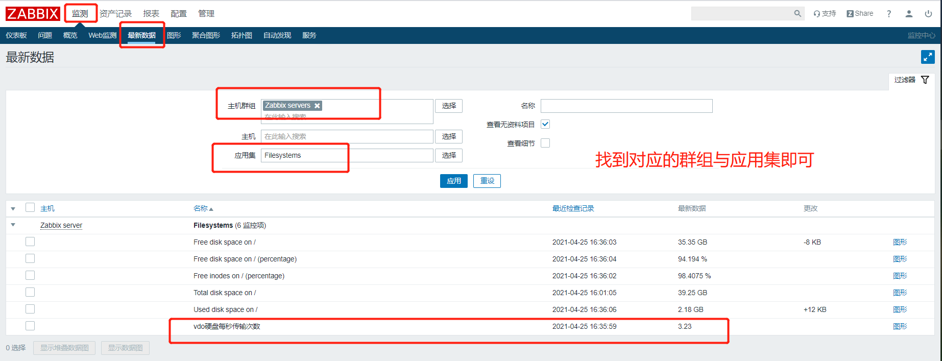942x361 pixels.
Task: Collapse all groups with header arrow
Action: pos(13,208)
